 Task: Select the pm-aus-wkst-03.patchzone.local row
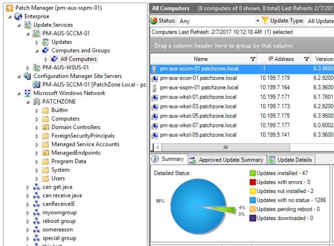242,106
